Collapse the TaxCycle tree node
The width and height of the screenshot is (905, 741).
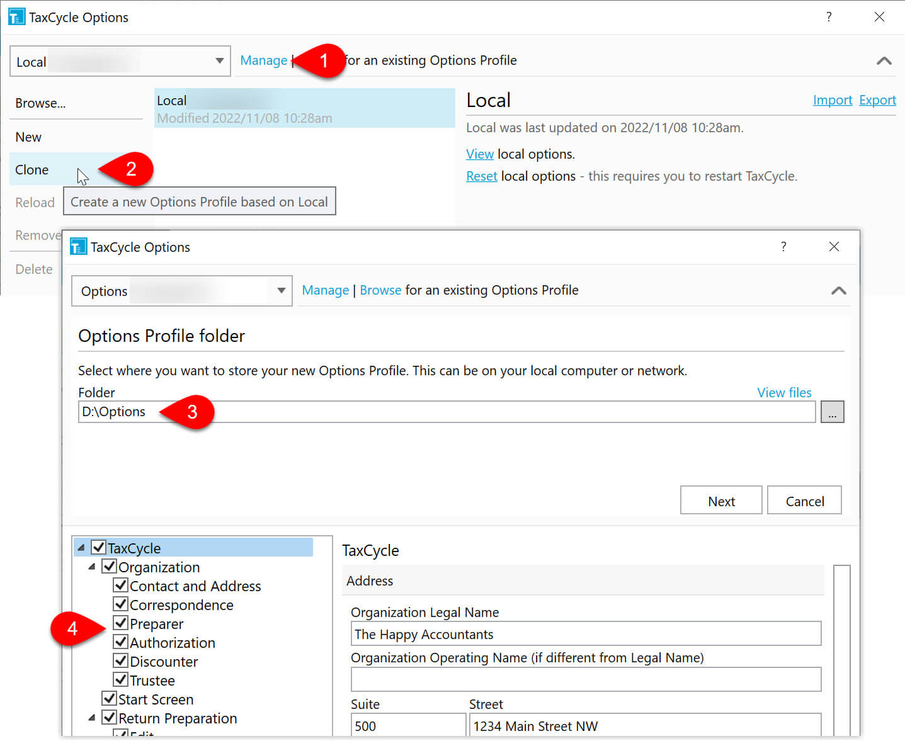[81, 548]
